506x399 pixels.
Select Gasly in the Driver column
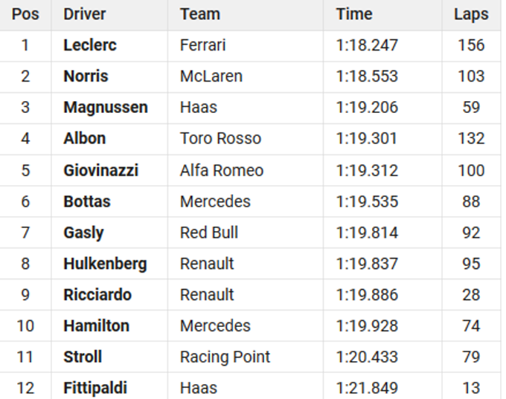point(83,233)
